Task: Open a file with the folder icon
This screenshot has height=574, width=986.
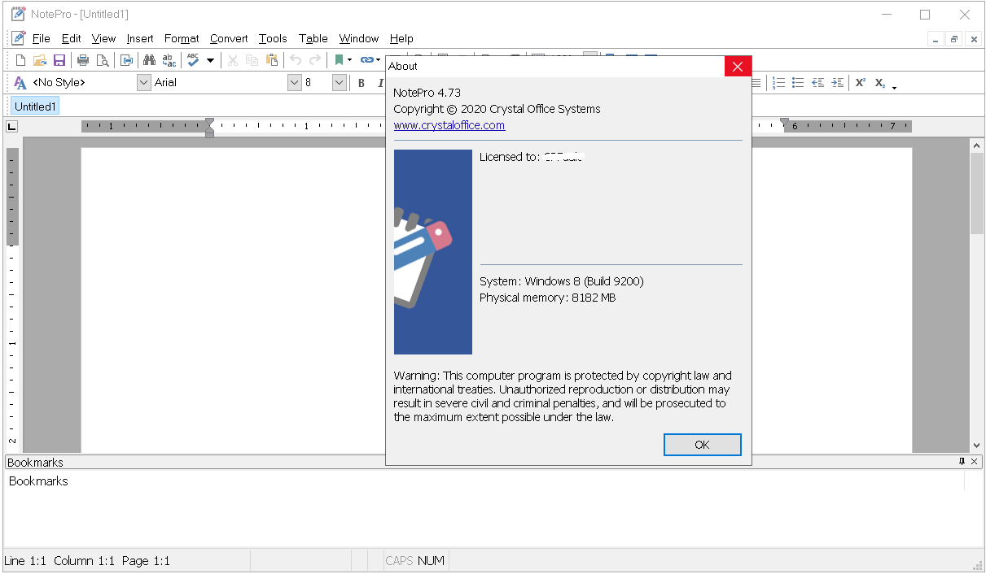Action: coord(40,60)
